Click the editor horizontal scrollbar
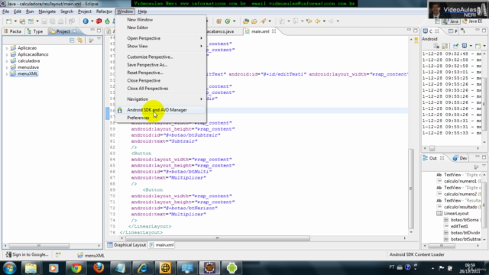489x275 pixels. point(217,238)
